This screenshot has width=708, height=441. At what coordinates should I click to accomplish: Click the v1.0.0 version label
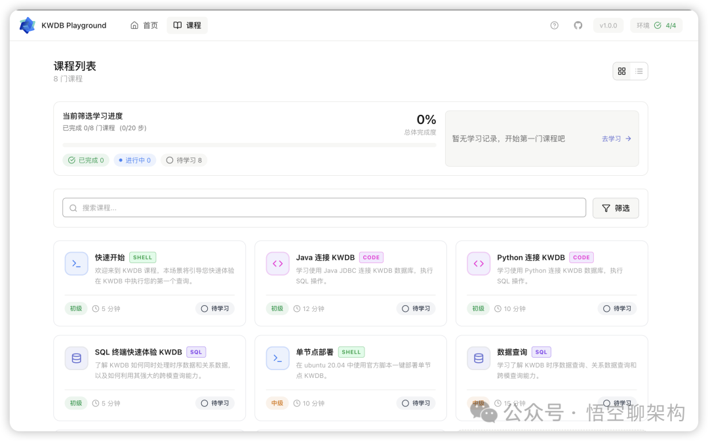click(x=608, y=25)
